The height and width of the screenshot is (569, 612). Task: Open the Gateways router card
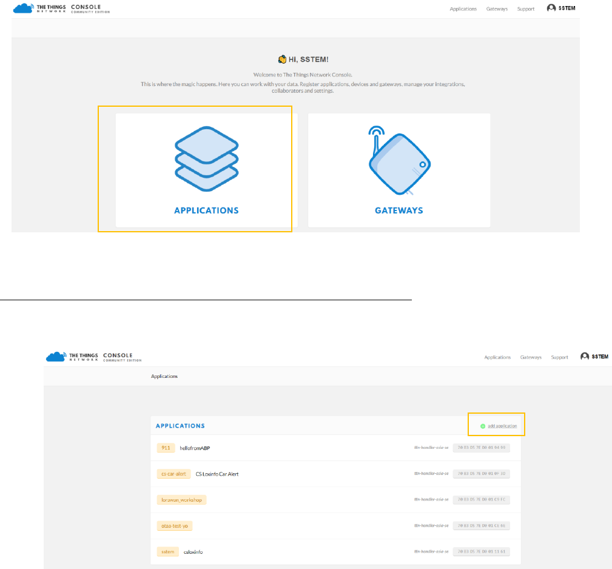(x=399, y=170)
